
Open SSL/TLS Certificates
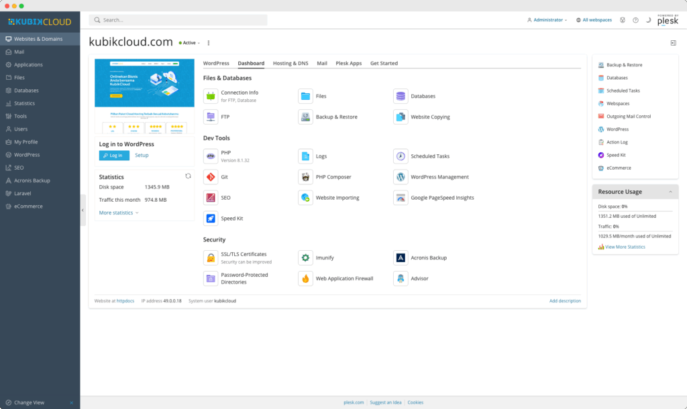[237, 258]
